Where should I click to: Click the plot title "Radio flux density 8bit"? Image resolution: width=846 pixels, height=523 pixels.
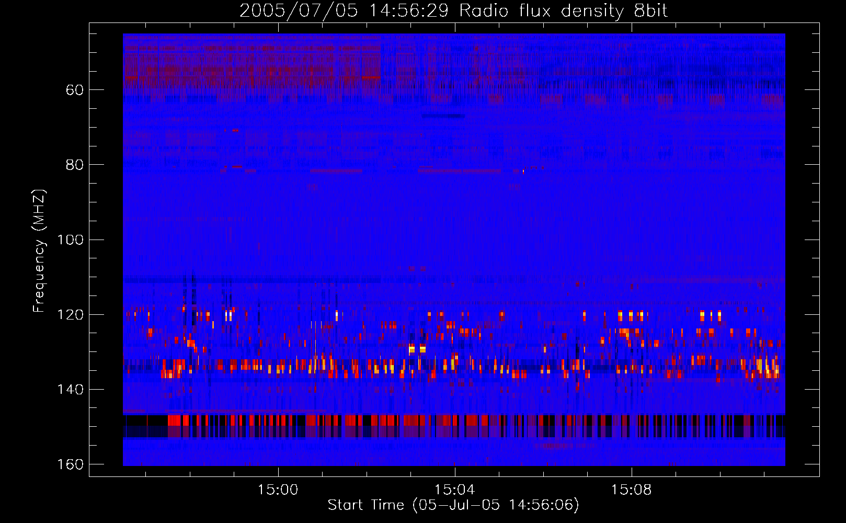pos(564,11)
